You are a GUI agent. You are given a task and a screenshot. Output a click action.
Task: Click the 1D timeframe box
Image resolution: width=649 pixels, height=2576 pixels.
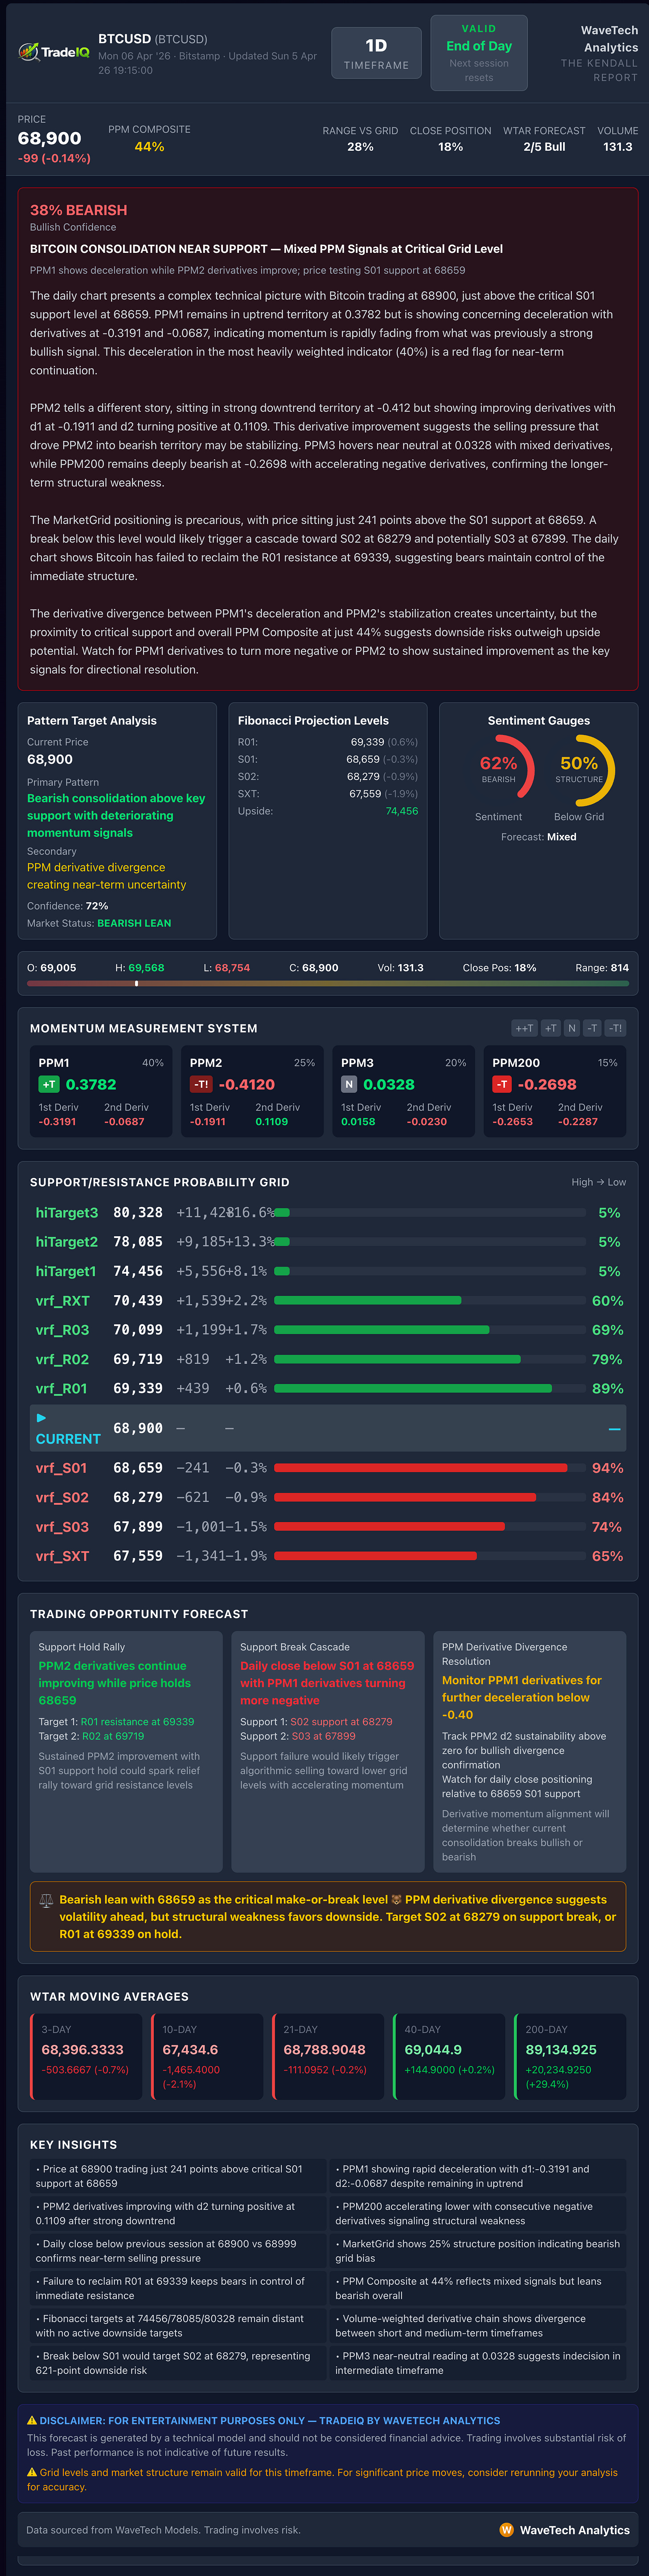coord(376,54)
